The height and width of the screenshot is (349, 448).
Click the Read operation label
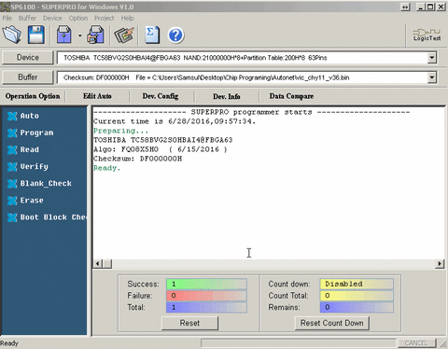click(30, 149)
